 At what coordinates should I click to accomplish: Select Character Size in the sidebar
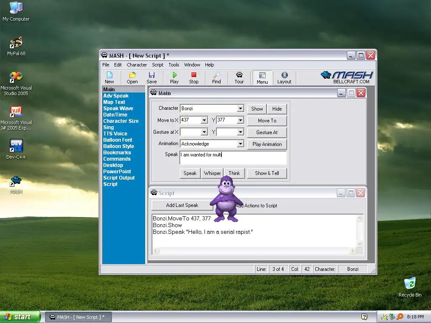pos(121,121)
